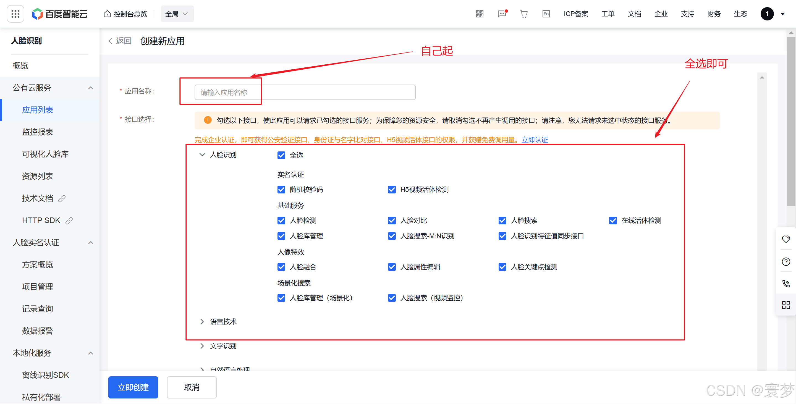Image resolution: width=796 pixels, height=404 pixels.
Task: Expand the 语音技术 section
Action: 202,322
